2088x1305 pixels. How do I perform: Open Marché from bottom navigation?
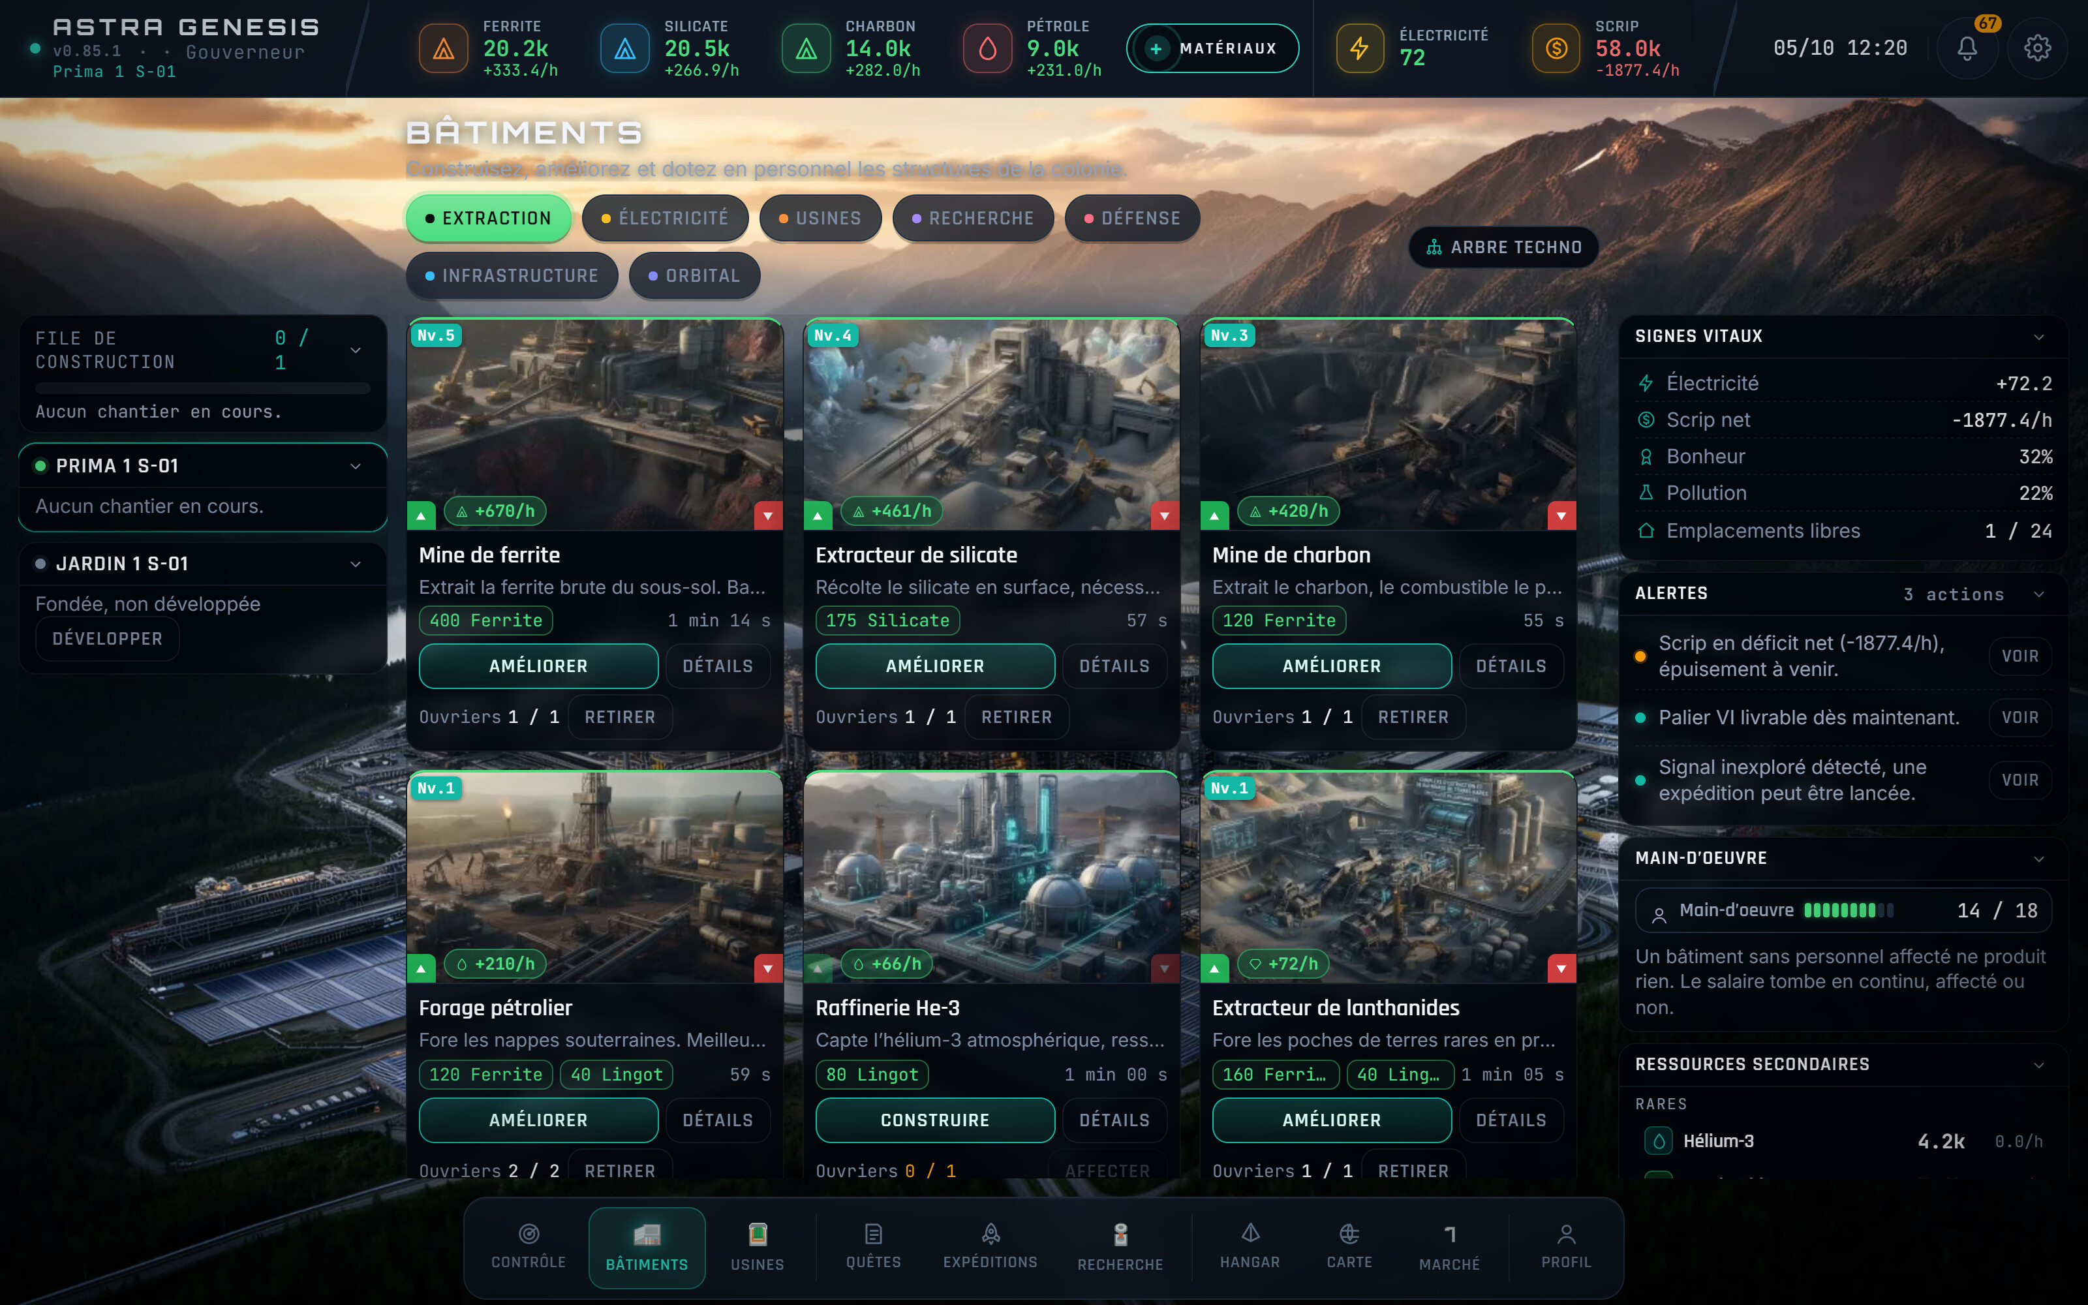[1449, 1248]
